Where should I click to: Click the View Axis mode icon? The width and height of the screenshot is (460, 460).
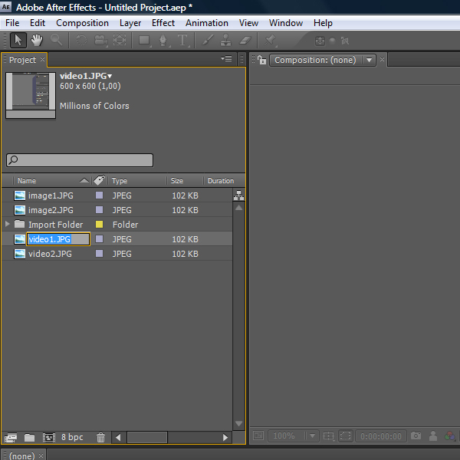[x=345, y=41]
